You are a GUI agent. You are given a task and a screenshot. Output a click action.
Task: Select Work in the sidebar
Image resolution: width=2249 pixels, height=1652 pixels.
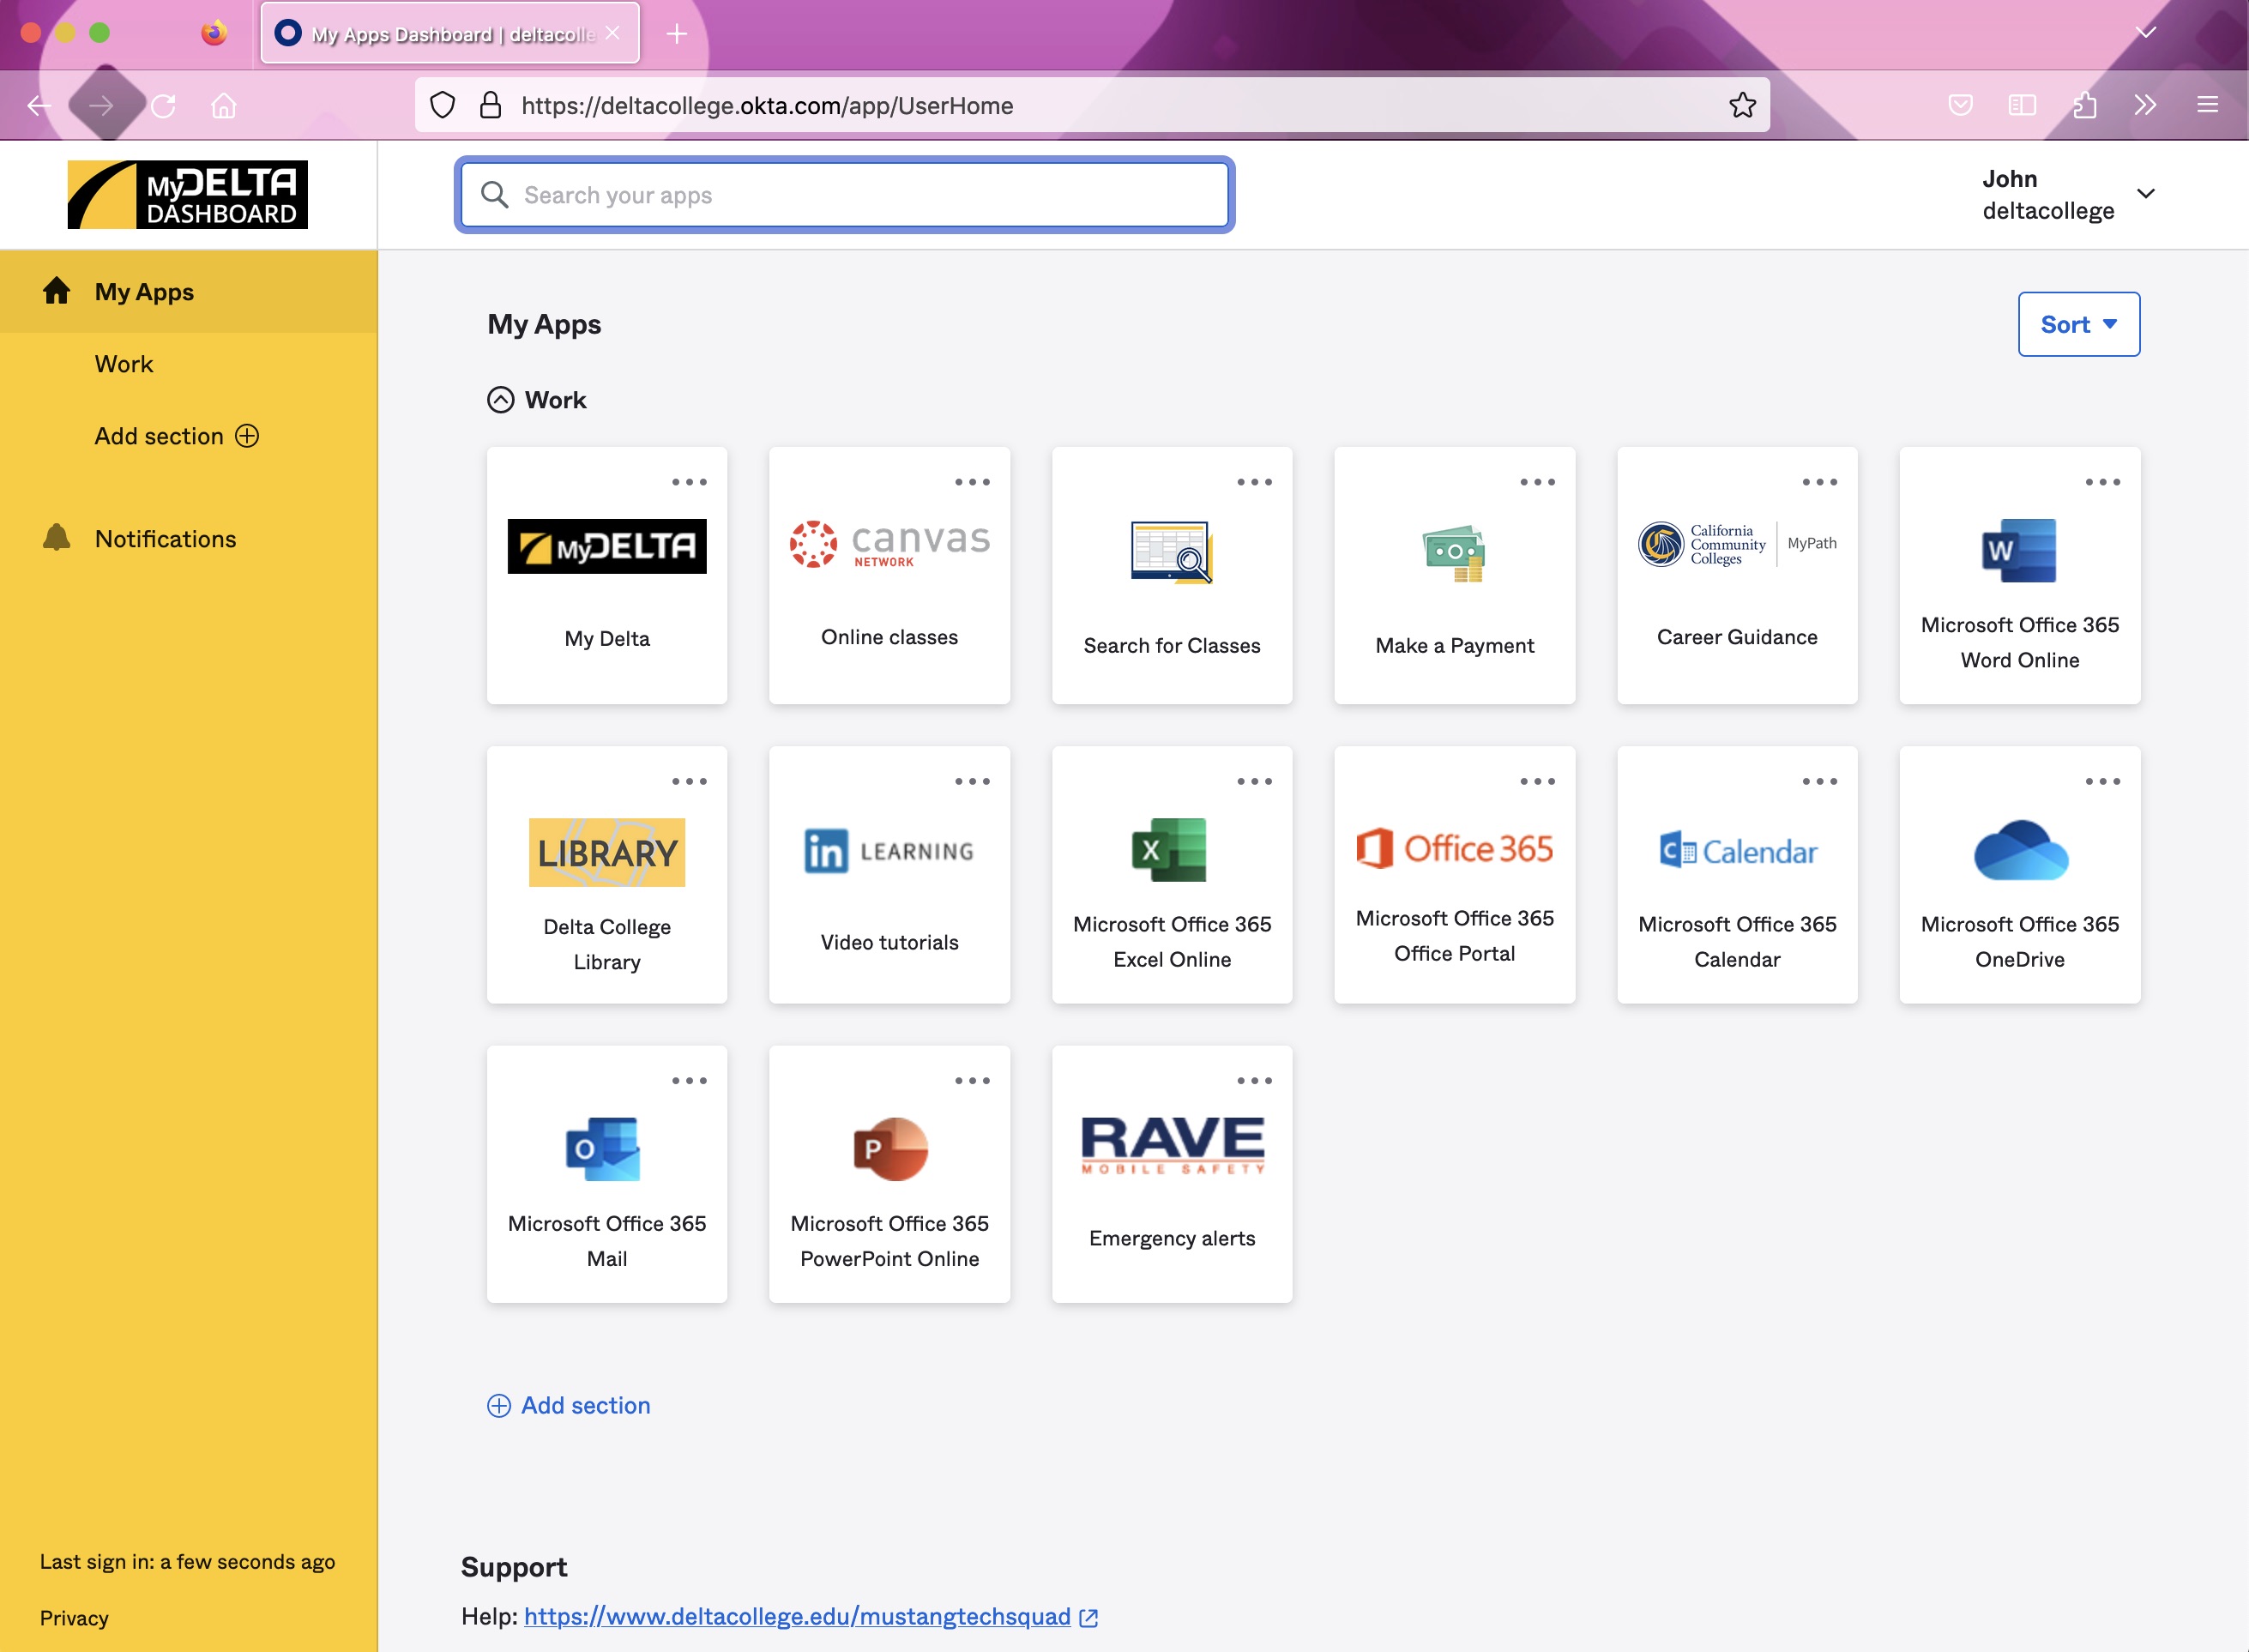click(124, 364)
